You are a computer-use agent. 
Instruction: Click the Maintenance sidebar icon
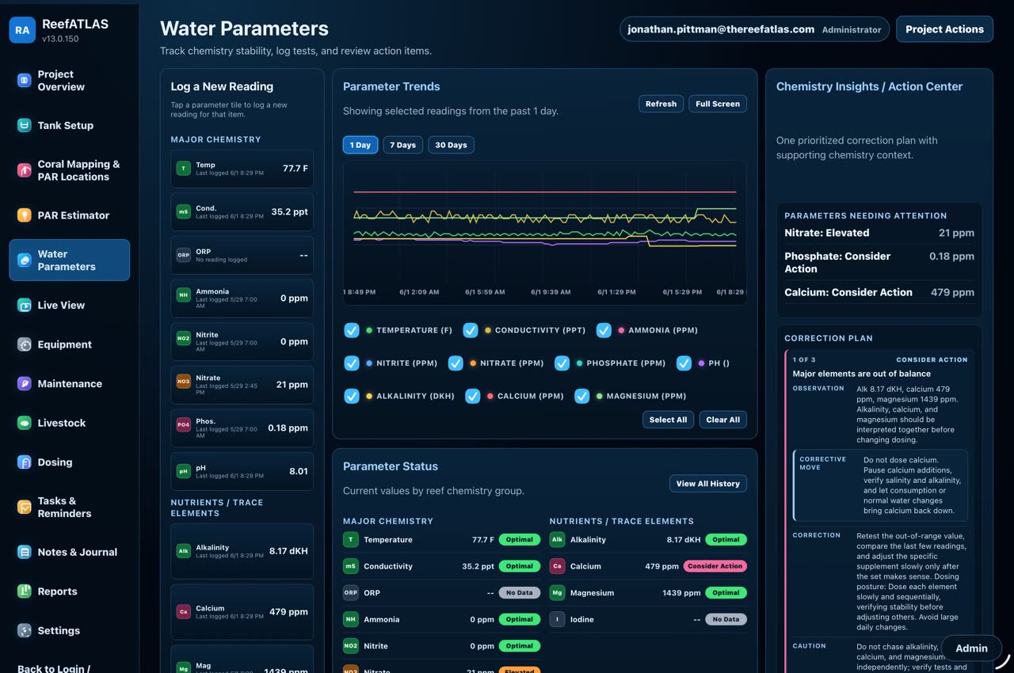[24, 383]
